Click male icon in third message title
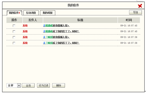 pos(44,37)
